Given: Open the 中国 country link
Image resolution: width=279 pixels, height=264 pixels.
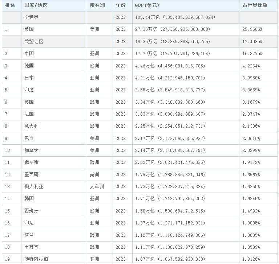Looking at the screenshot, I should coord(29,54).
